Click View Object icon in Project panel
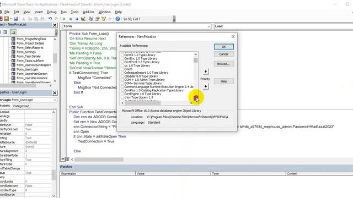 [x=5, y=32]
